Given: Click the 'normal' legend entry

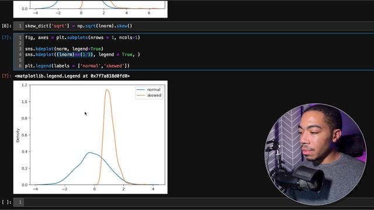Looking at the screenshot, I should click(x=148, y=89).
